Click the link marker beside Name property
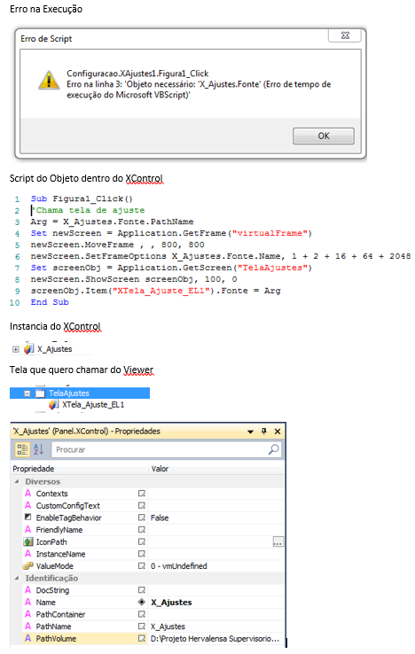415x654 pixels. click(142, 602)
